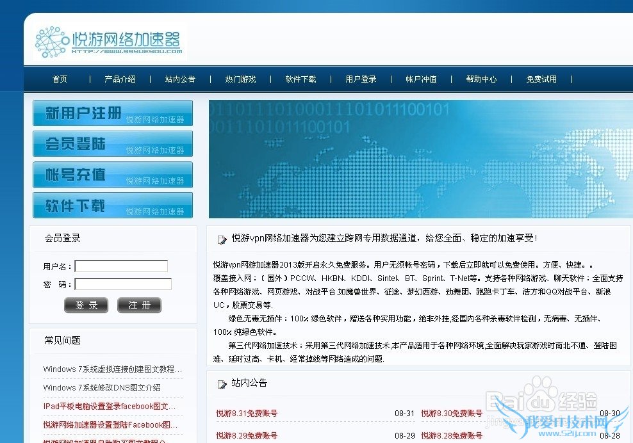Click the 08-29 announcement date
The height and width of the screenshot is (443, 633).
pos(404,436)
